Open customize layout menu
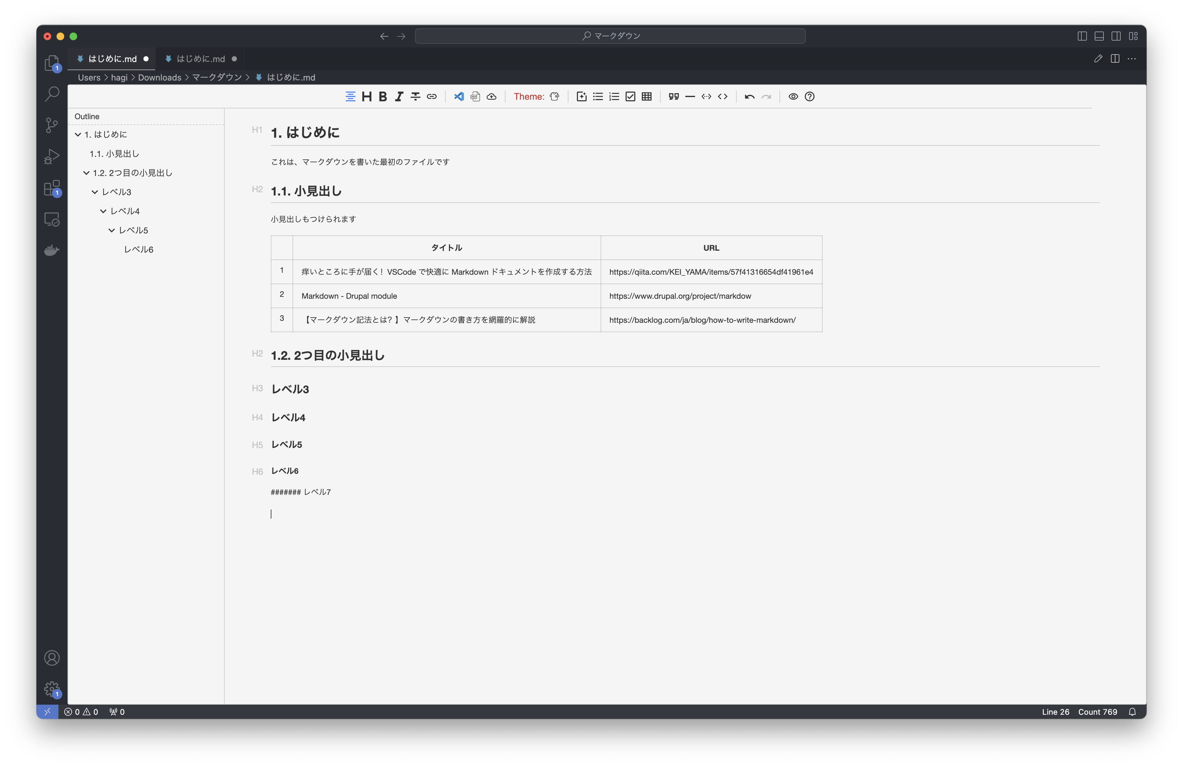 pyautogui.click(x=1133, y=36)
